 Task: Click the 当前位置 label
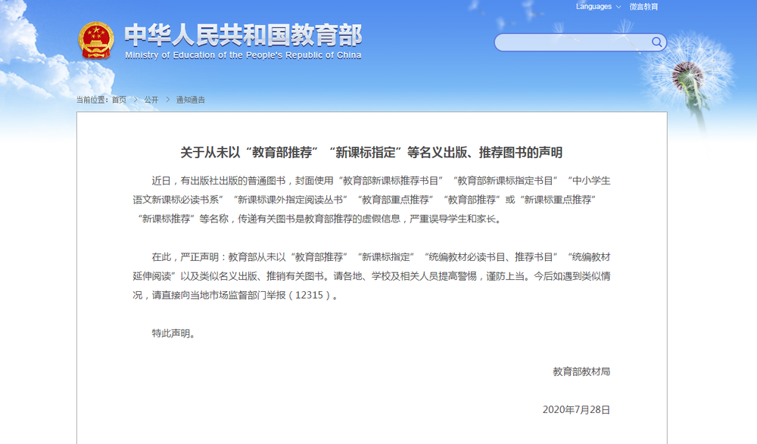point(93,100)
